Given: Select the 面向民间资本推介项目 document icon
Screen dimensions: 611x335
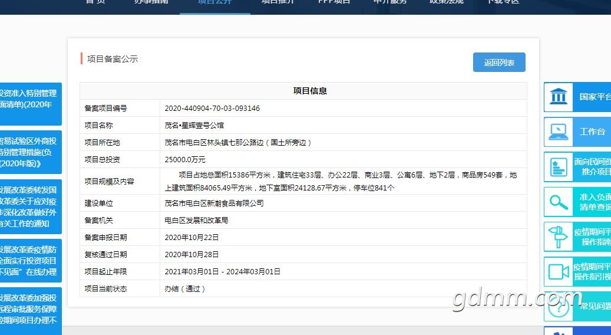Looking at the screenshot, I should [x=559, y=167].
